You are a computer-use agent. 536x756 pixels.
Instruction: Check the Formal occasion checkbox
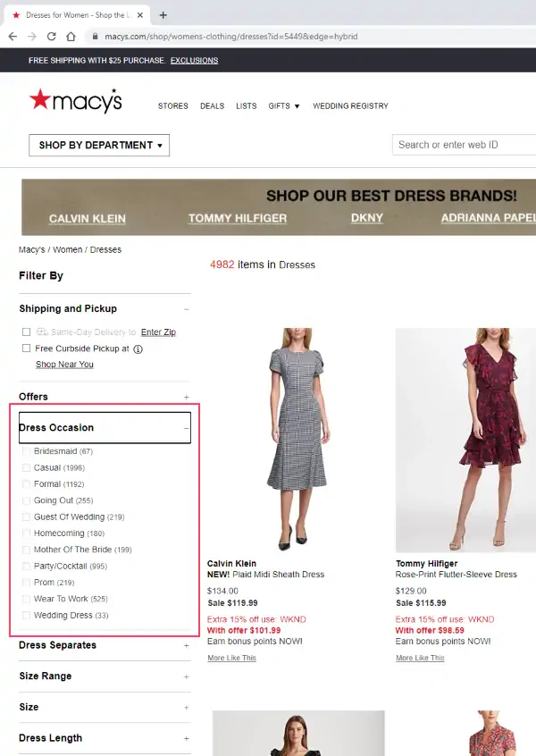point(27,484)
